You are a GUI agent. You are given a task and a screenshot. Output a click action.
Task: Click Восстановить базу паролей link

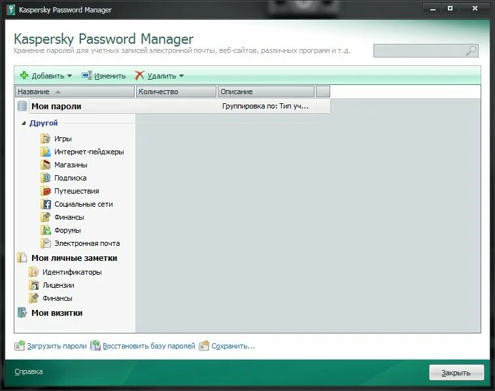coord(149,346)
